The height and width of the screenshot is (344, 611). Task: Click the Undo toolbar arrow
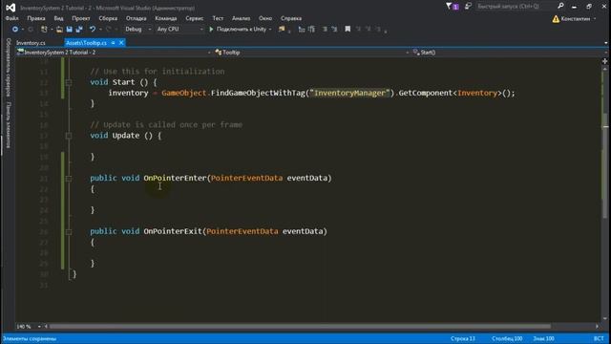coord(93,30)
